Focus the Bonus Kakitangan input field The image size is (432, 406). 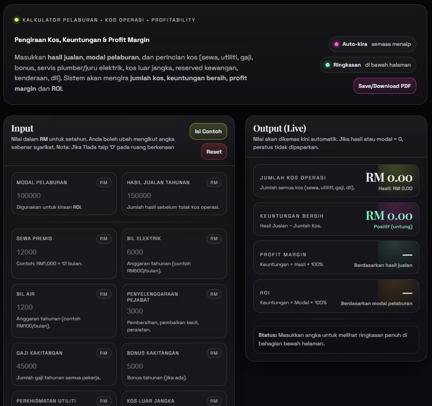(174, 366)
